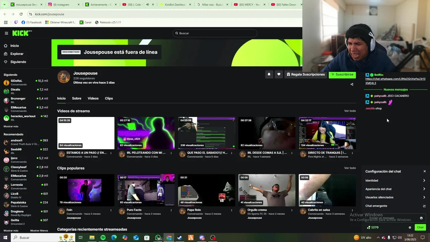This screenshot has height=242, width=430.
Task: Open the WhatsApp chat link from BotRix
Action: click(x=395, y=81)
